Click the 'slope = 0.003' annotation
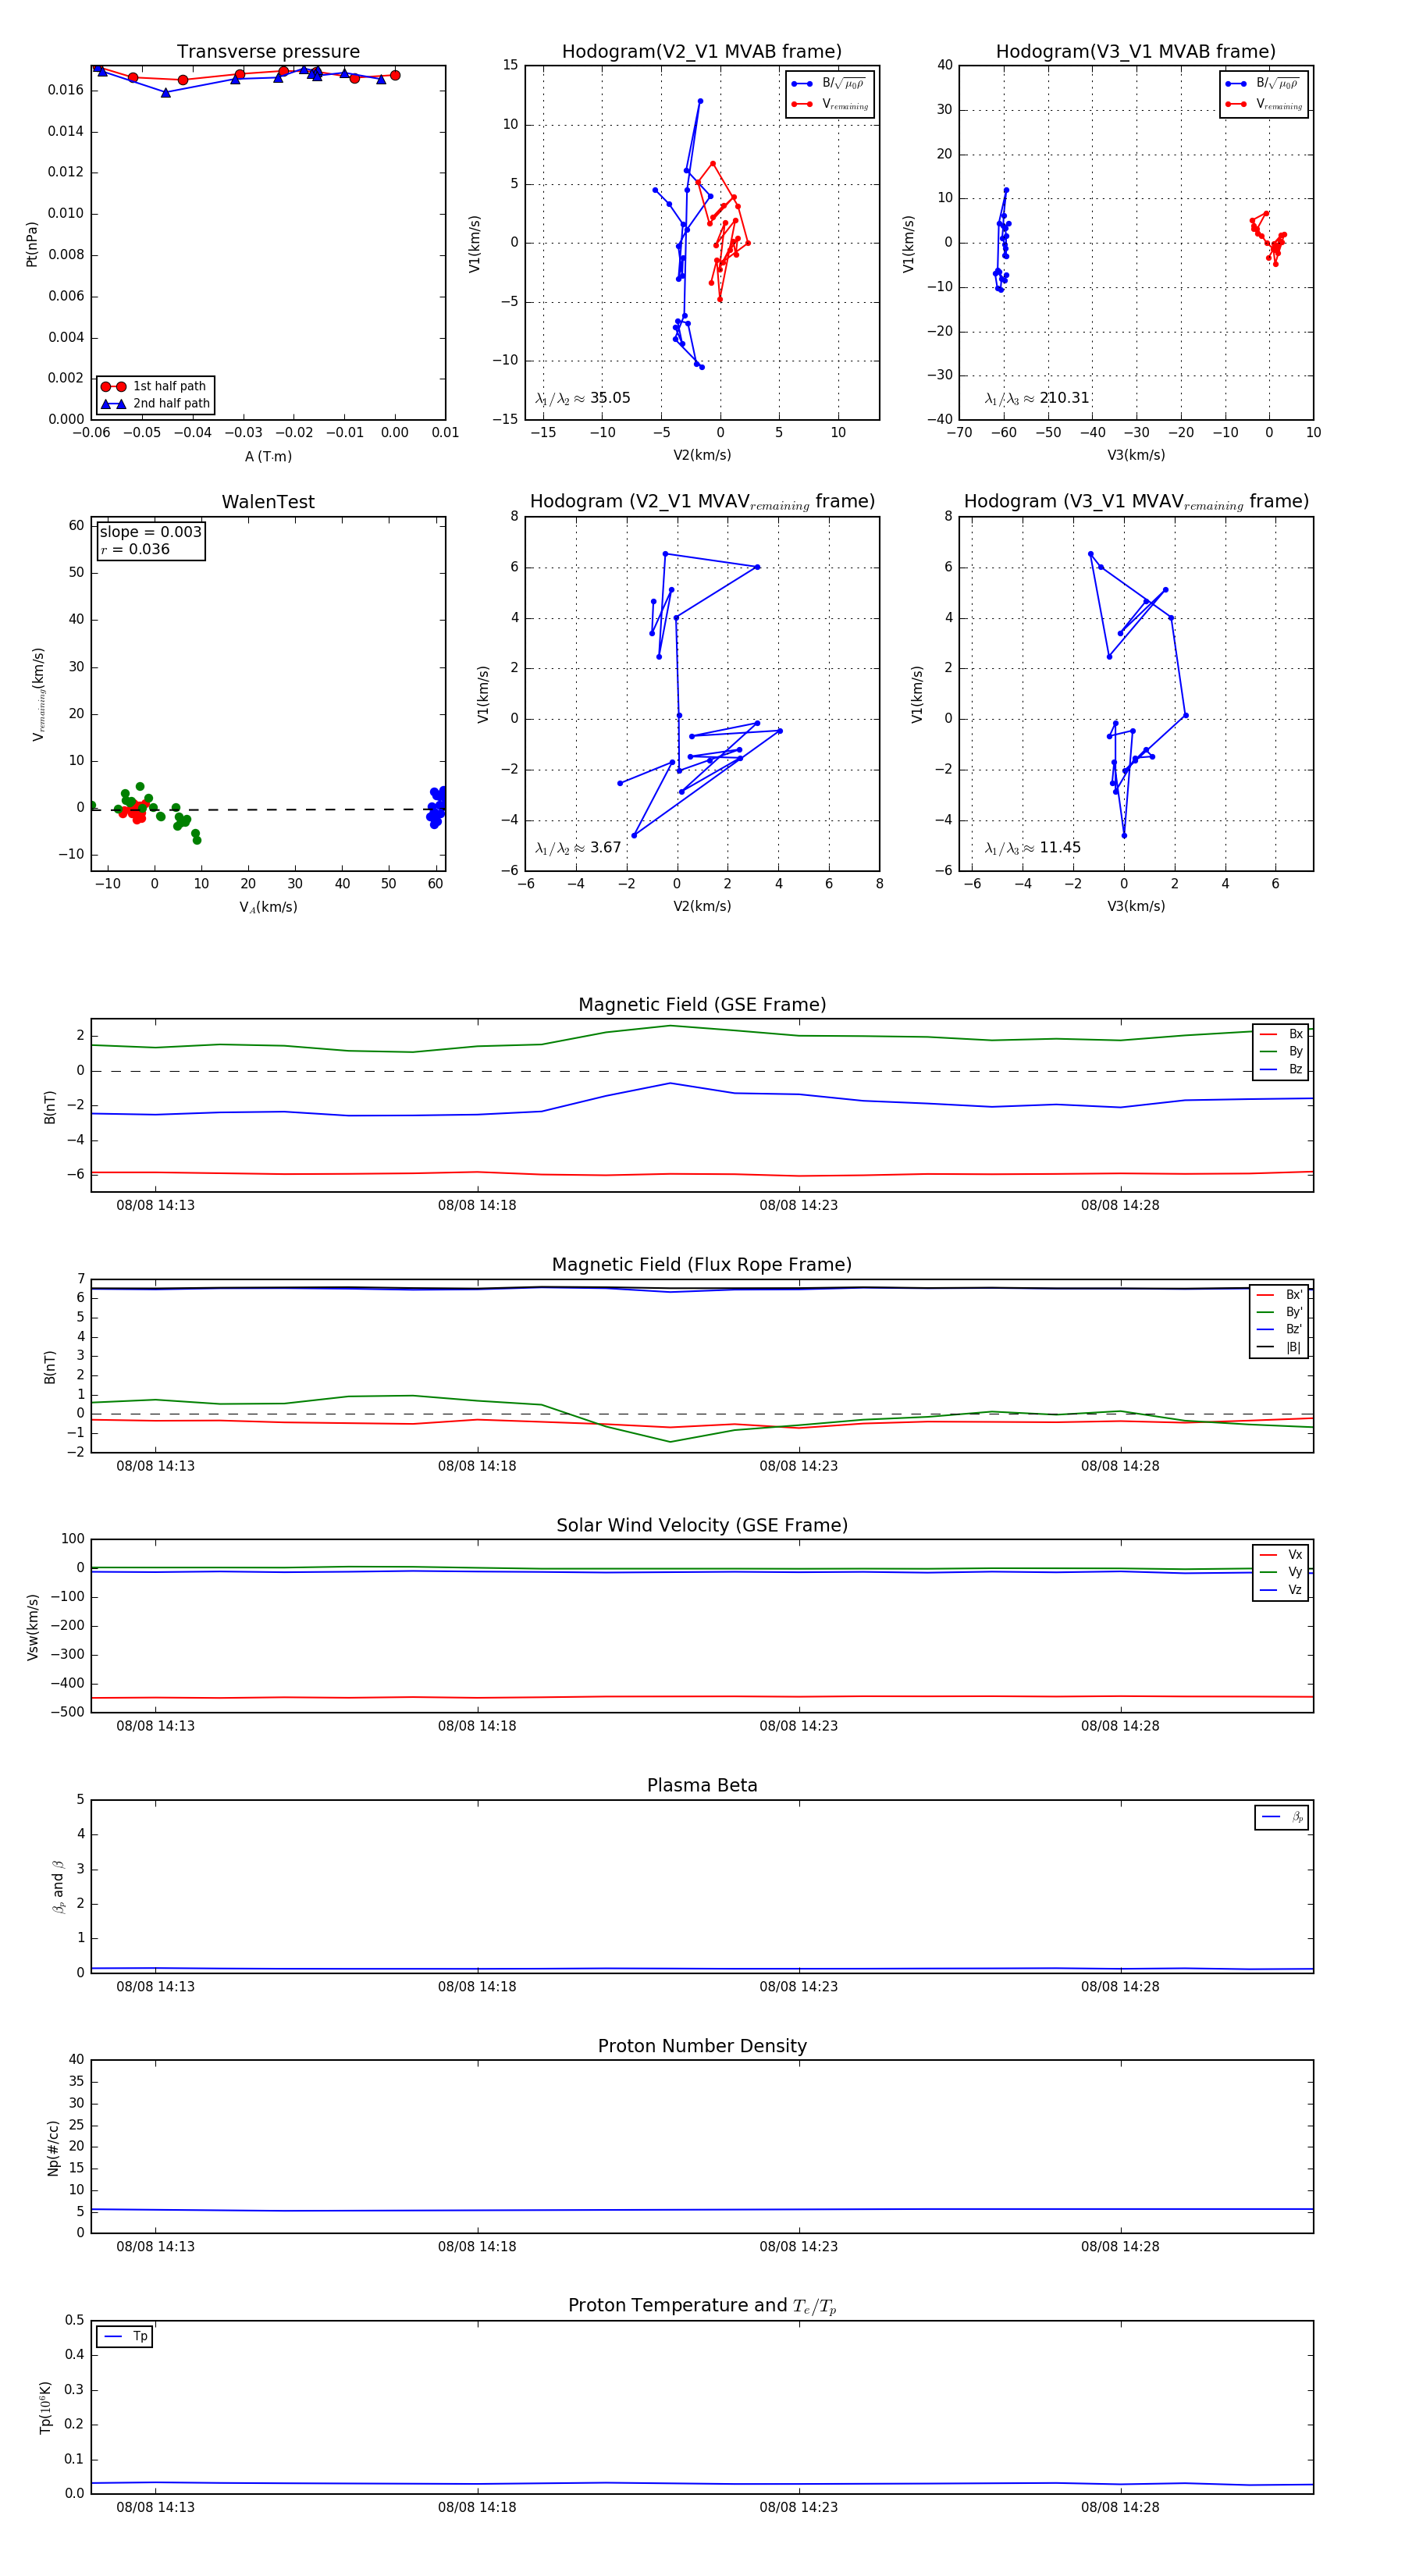This screenshot has width=1405, height=2576. click(x=151, y=532)
